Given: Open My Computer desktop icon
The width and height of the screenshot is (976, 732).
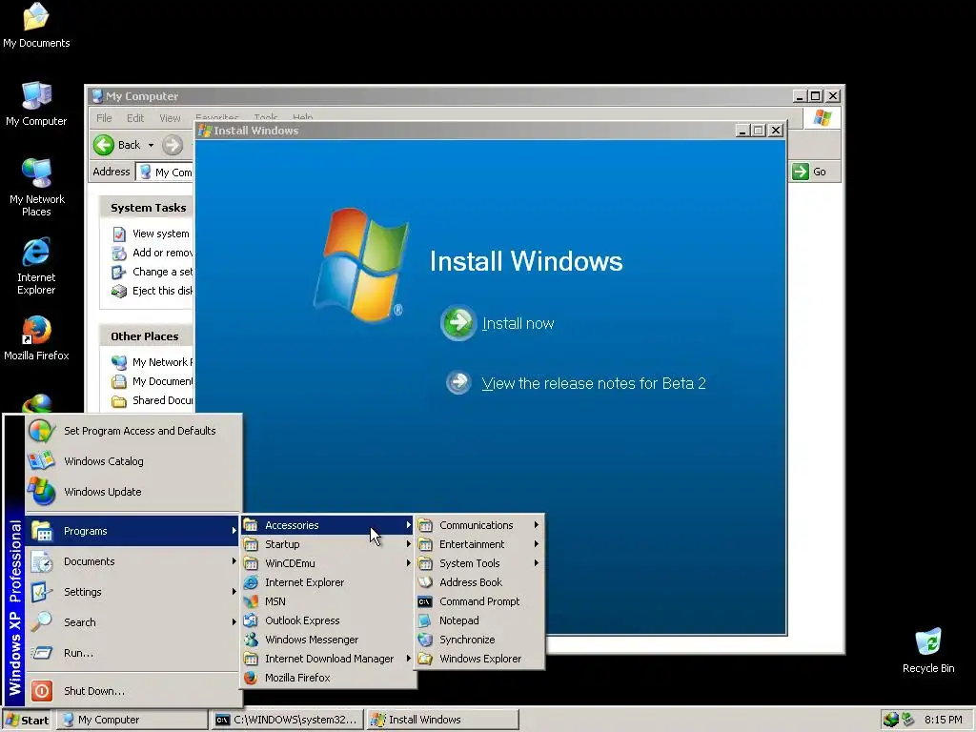Looking at the screenshot, I should (x=36, y=104).
